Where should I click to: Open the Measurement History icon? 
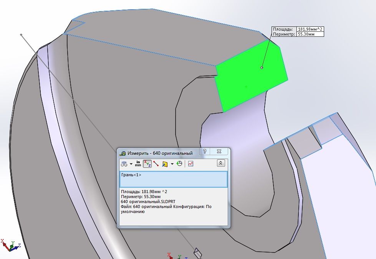(x=179, y=164)
